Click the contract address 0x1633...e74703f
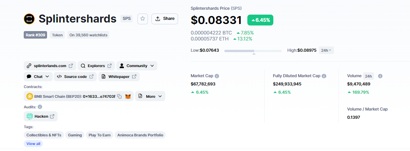 point(99,96)
